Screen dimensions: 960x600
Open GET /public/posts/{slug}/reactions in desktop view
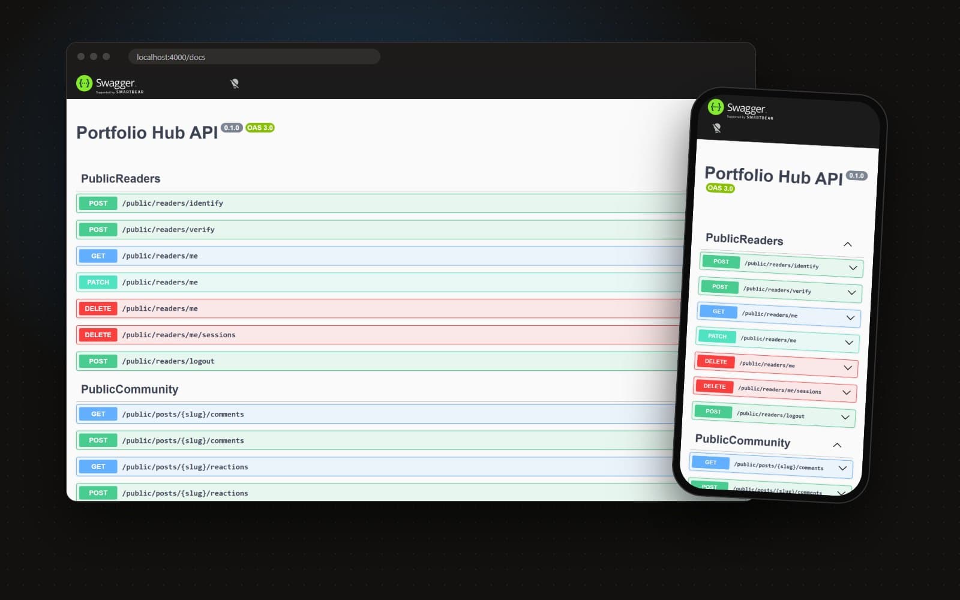point(374,467)
